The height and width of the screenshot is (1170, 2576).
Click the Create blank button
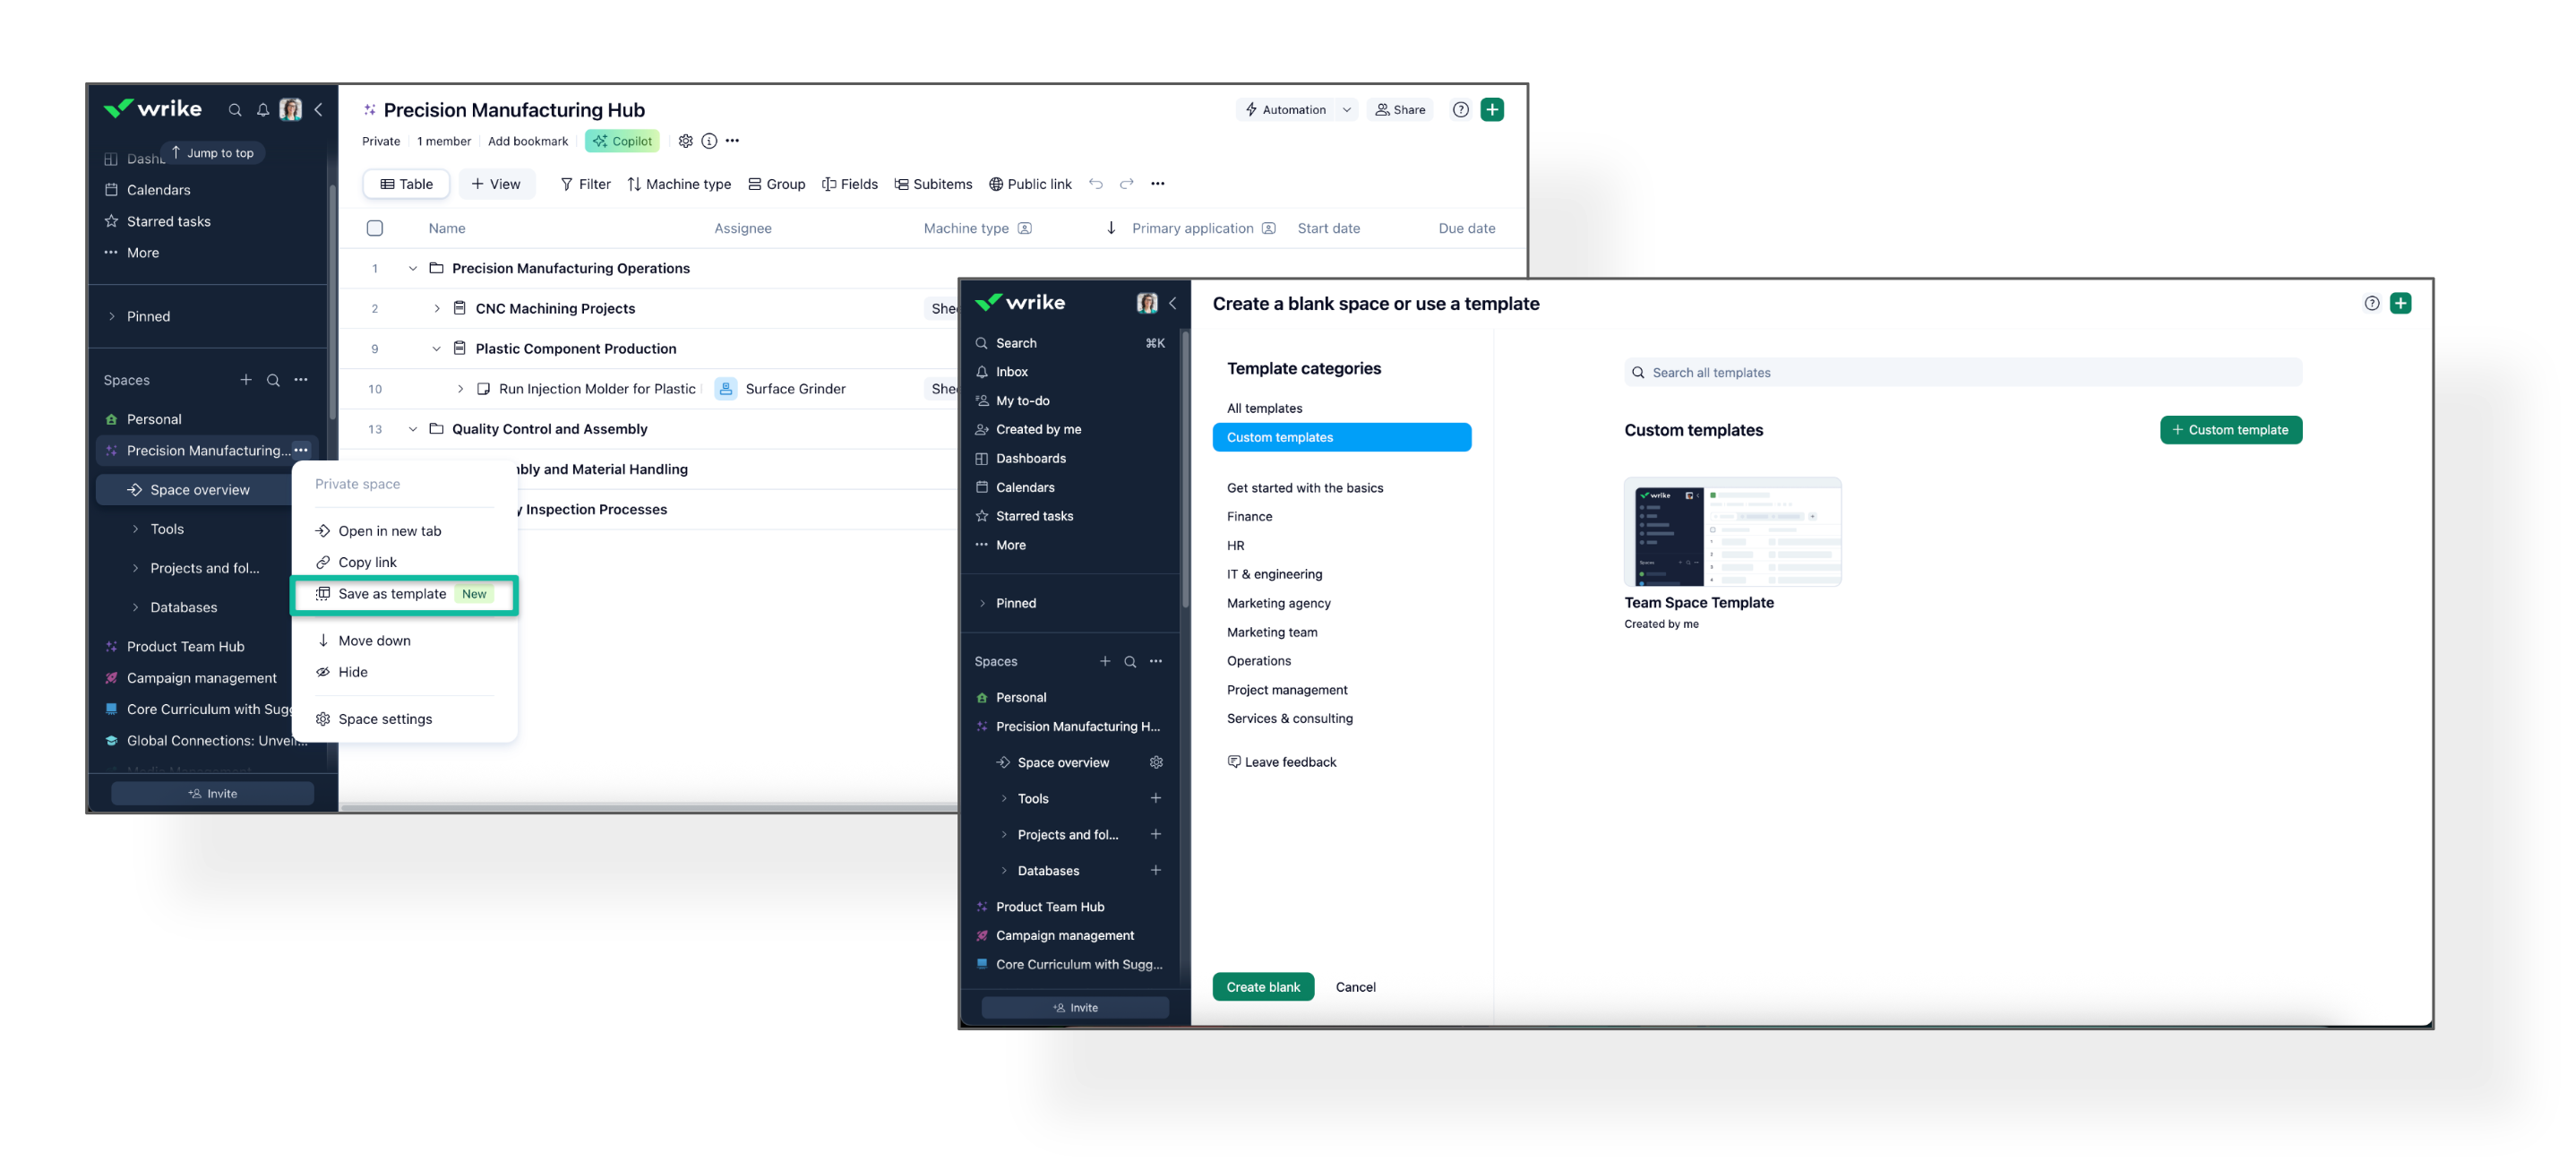pyautogui.click(x=1262, y=987)
